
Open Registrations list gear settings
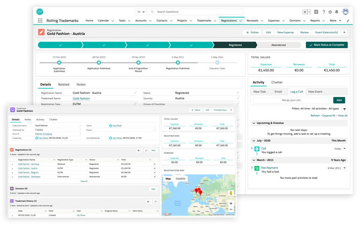pyautogui.click(x=139, y=150)
